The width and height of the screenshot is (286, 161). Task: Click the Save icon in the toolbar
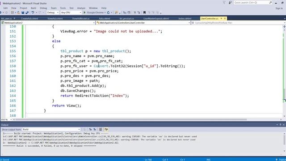(23, 13)
